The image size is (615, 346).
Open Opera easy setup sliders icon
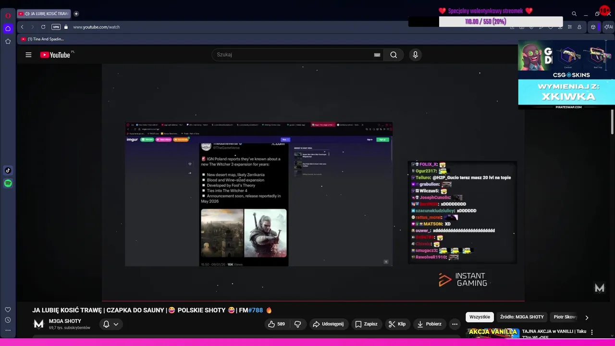(570, 27)
